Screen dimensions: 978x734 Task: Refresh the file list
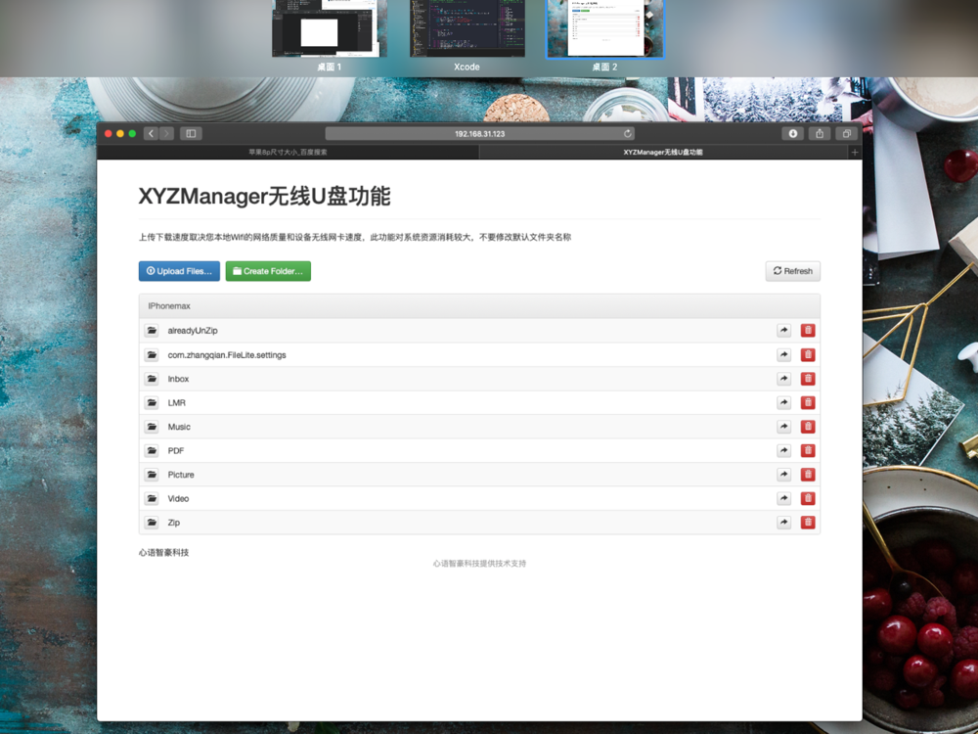point(793,271)
